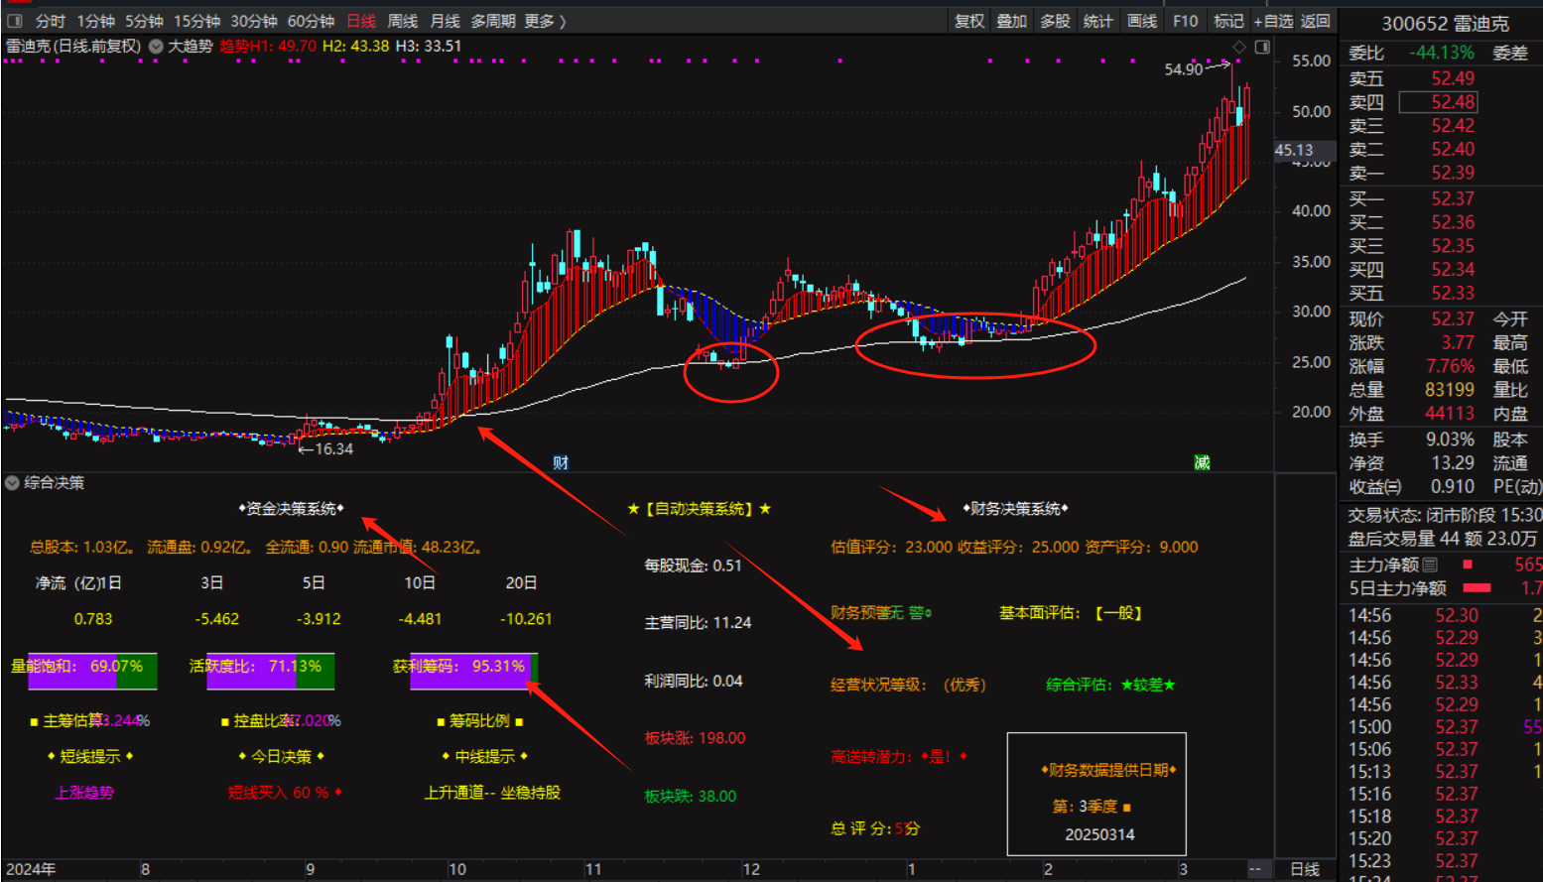
Task: Click the 52.48 卖四 price box
Action: tap(1452, 102)
